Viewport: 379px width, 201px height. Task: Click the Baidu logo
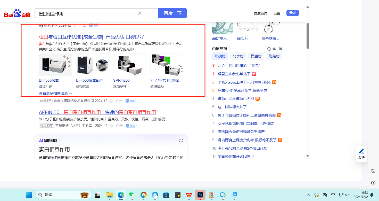pyautogui.click(x=17, y=13)
